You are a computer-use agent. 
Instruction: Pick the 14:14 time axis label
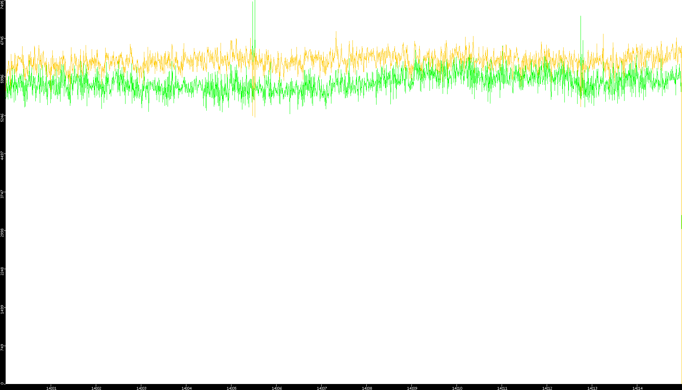(x=637, y=388)
